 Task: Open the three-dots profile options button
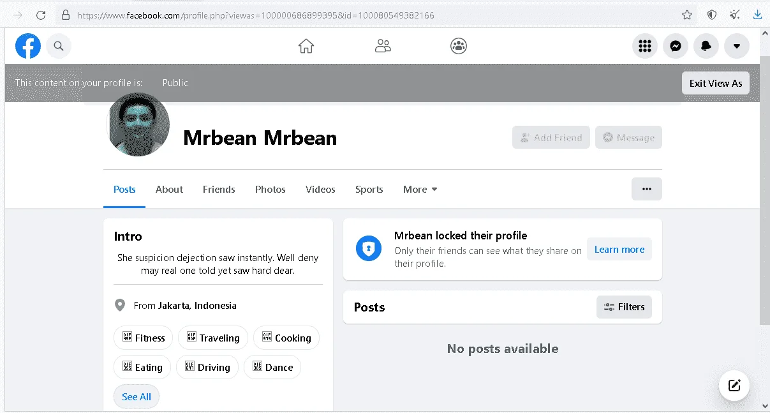pos(647,189)
